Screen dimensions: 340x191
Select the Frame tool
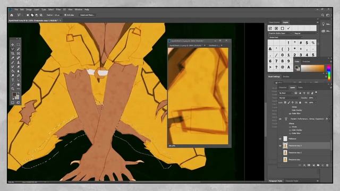pyautogui.click(x=18, y=53)
